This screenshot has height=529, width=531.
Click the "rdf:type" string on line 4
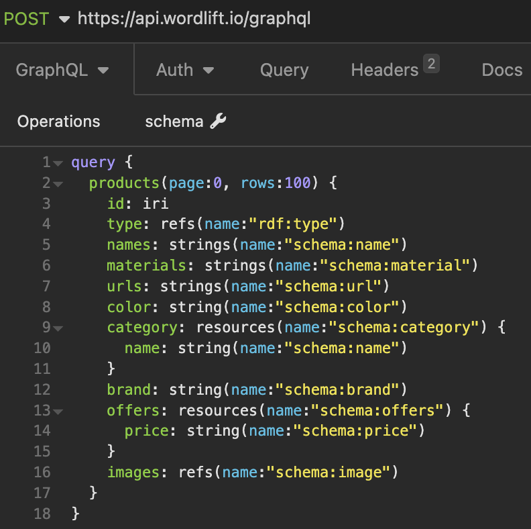294,224
